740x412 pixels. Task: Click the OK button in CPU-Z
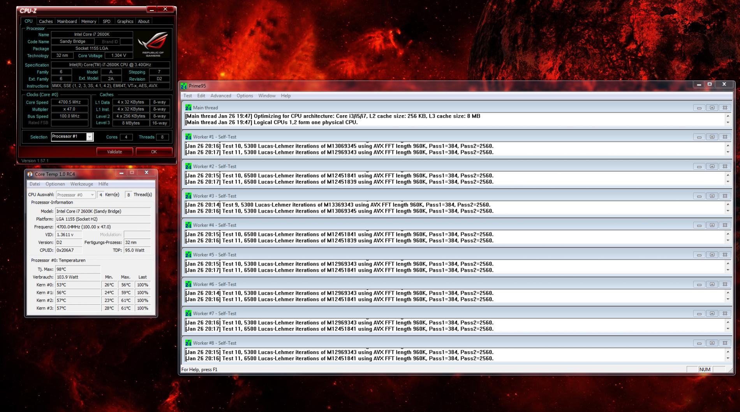click(x=154, y=152)
